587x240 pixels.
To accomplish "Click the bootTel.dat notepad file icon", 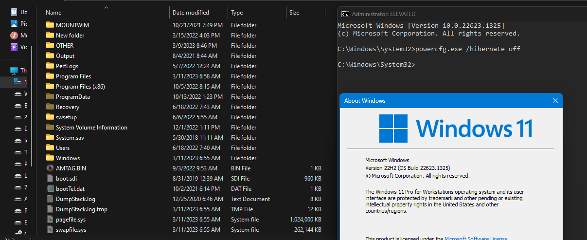I will pyautogui.click(x=50, y=188).
